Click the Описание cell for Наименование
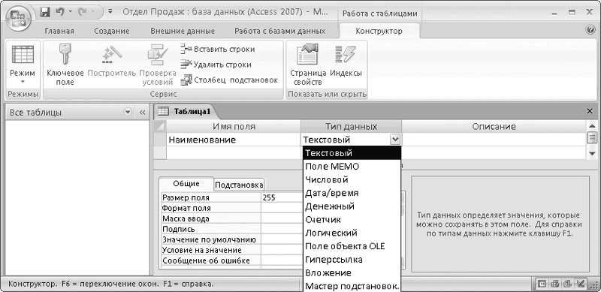The image size is (601, 292). coord(494,140)
